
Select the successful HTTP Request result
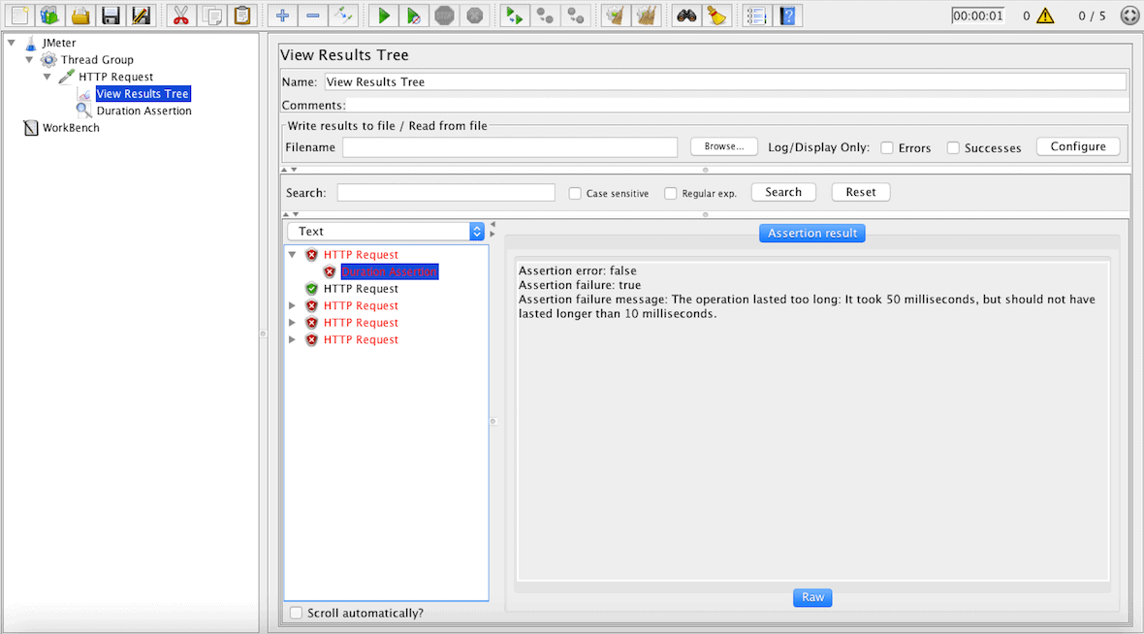361,289
